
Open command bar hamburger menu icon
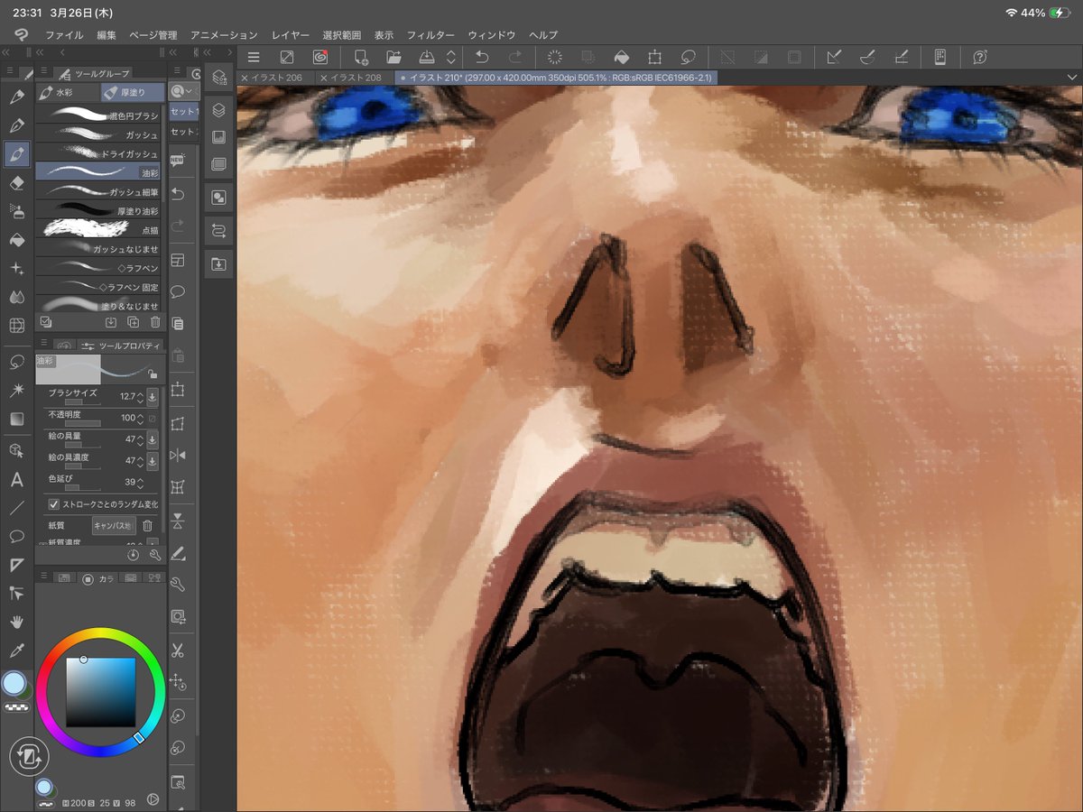tap(254, 57)
